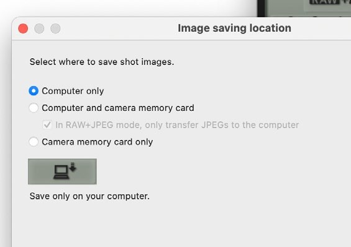
Task: Click the RAW badge in the background window
Action: pyautogui.click(x=324, y=2)
